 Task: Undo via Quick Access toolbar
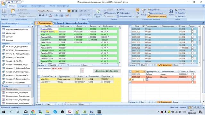click(12, 2)
